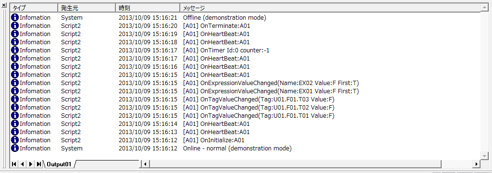Screen dimensions: 492x173
Task: Go to previous output tab arrow
Action: pyautogui.click(x=22, y=164)
